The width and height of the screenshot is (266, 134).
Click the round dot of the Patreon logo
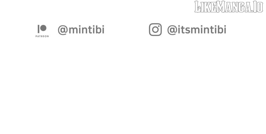(43, 28)
